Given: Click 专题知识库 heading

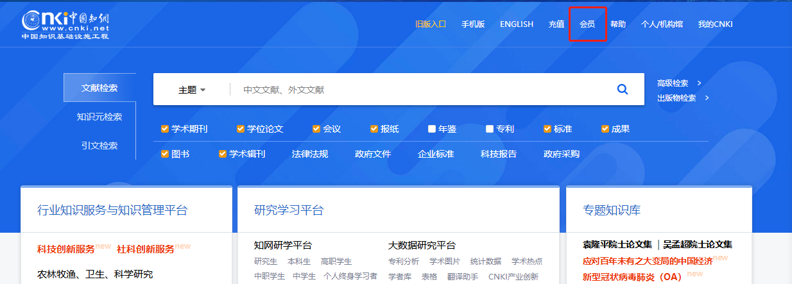Looking at the screenshot, I should [x=612, y=210].
